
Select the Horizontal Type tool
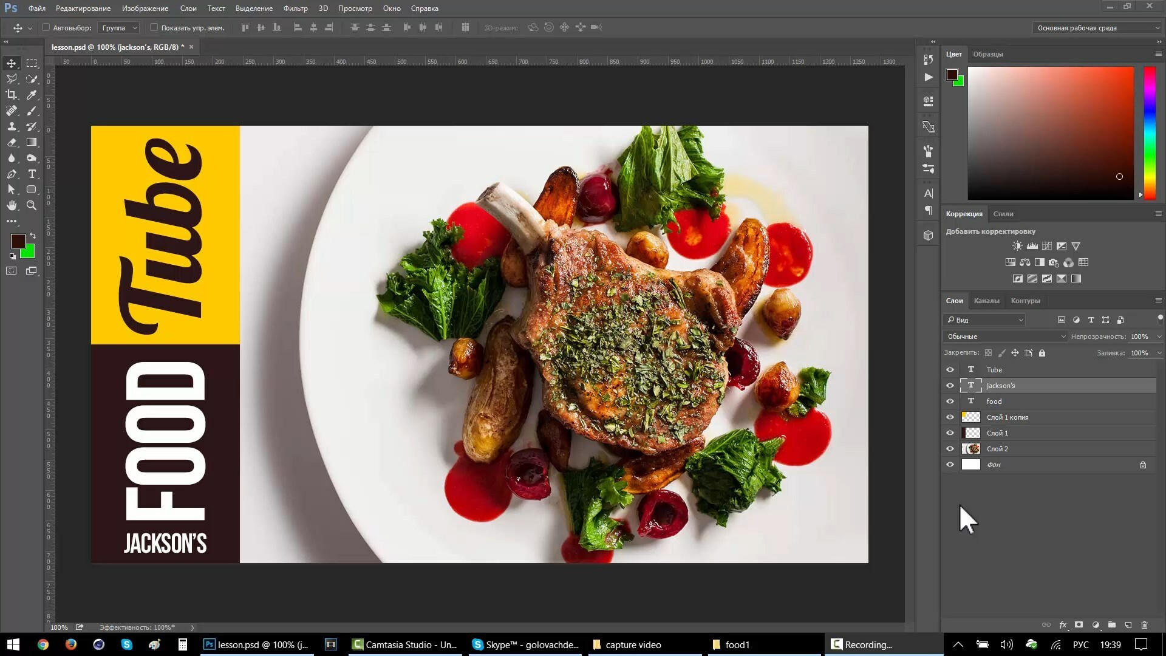coord(32,174)
